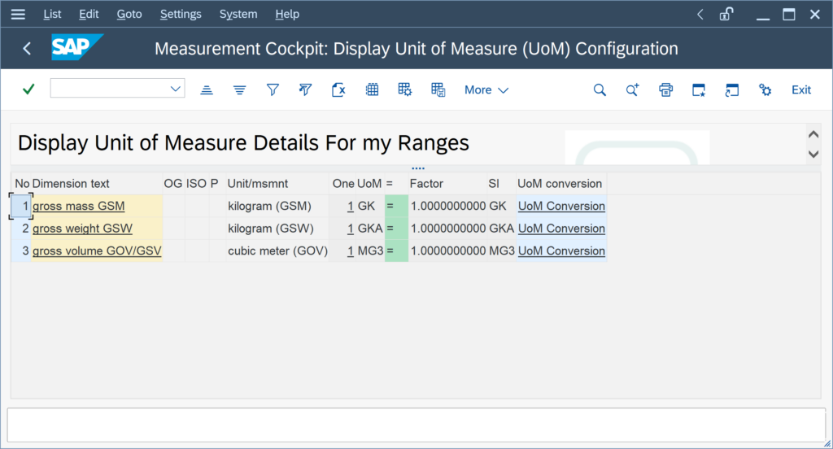
Task: Click the header scroll up chevron
Action: coord(813,134)
